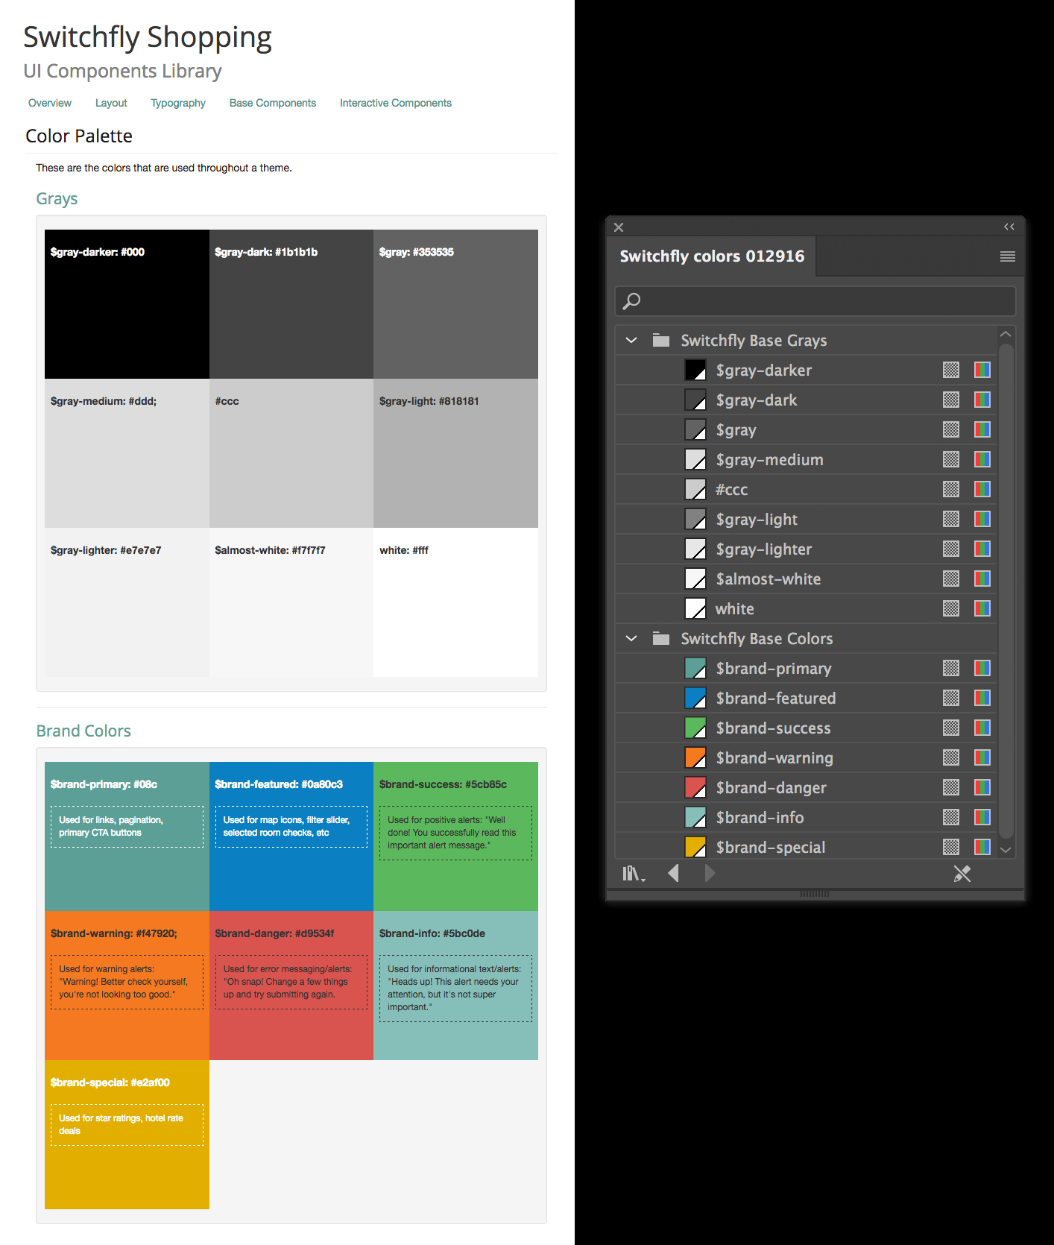This screenshot has height=1245, width=1054.
Task: Click global color icon for $almost-white
Action: 951,579
